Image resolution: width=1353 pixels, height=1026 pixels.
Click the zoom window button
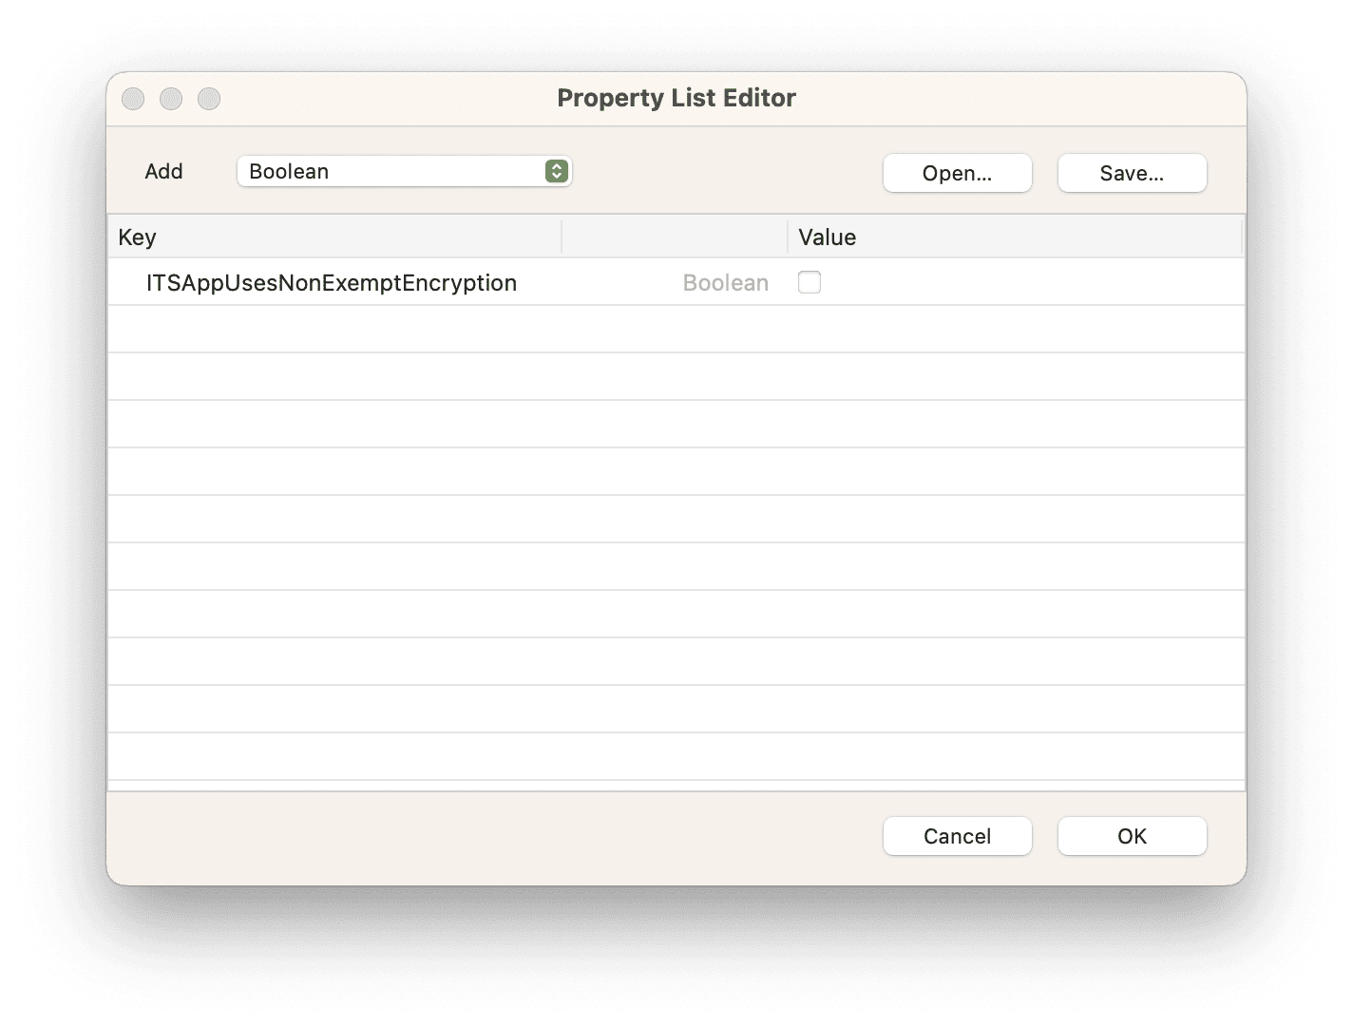209,98
